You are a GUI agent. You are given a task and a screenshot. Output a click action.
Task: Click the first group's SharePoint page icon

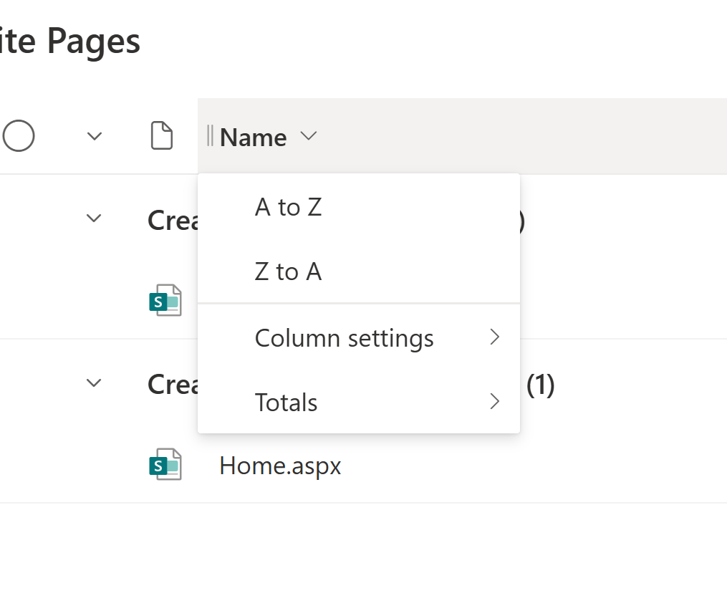click(165, 300)
